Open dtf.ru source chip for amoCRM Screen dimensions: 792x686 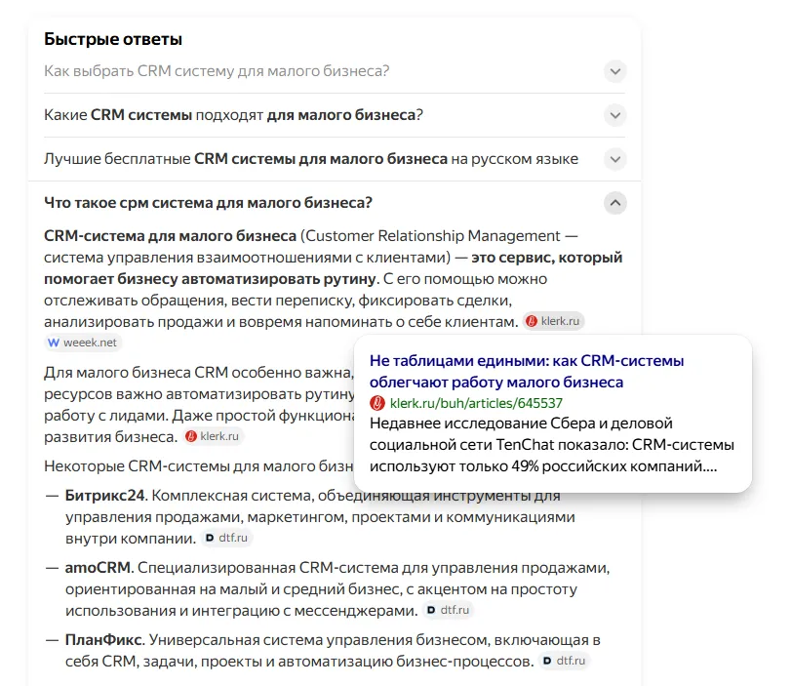449,610
